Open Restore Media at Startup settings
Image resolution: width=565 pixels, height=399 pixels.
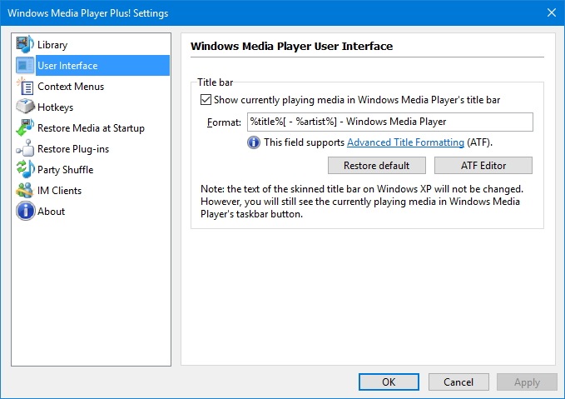tap(91, 128)
